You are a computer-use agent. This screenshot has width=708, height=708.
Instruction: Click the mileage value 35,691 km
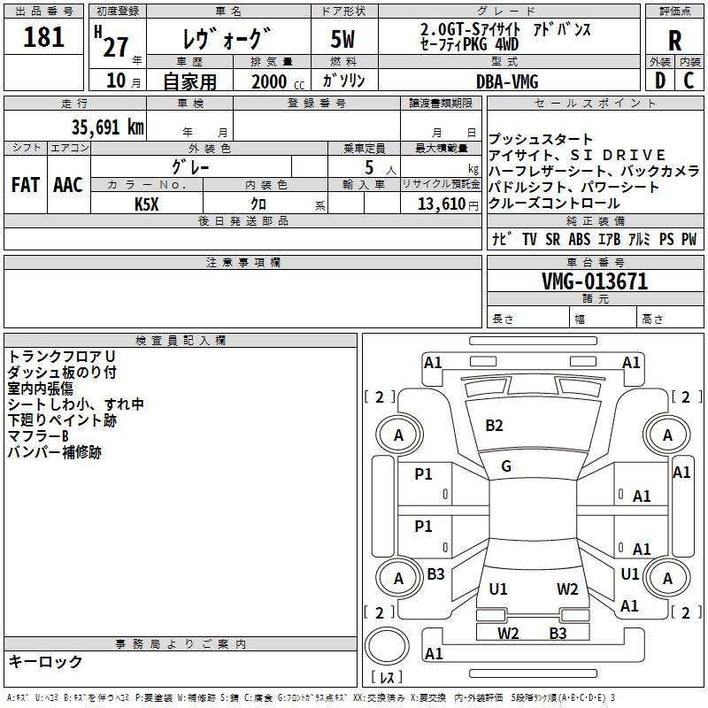click(x=108, y=127)
